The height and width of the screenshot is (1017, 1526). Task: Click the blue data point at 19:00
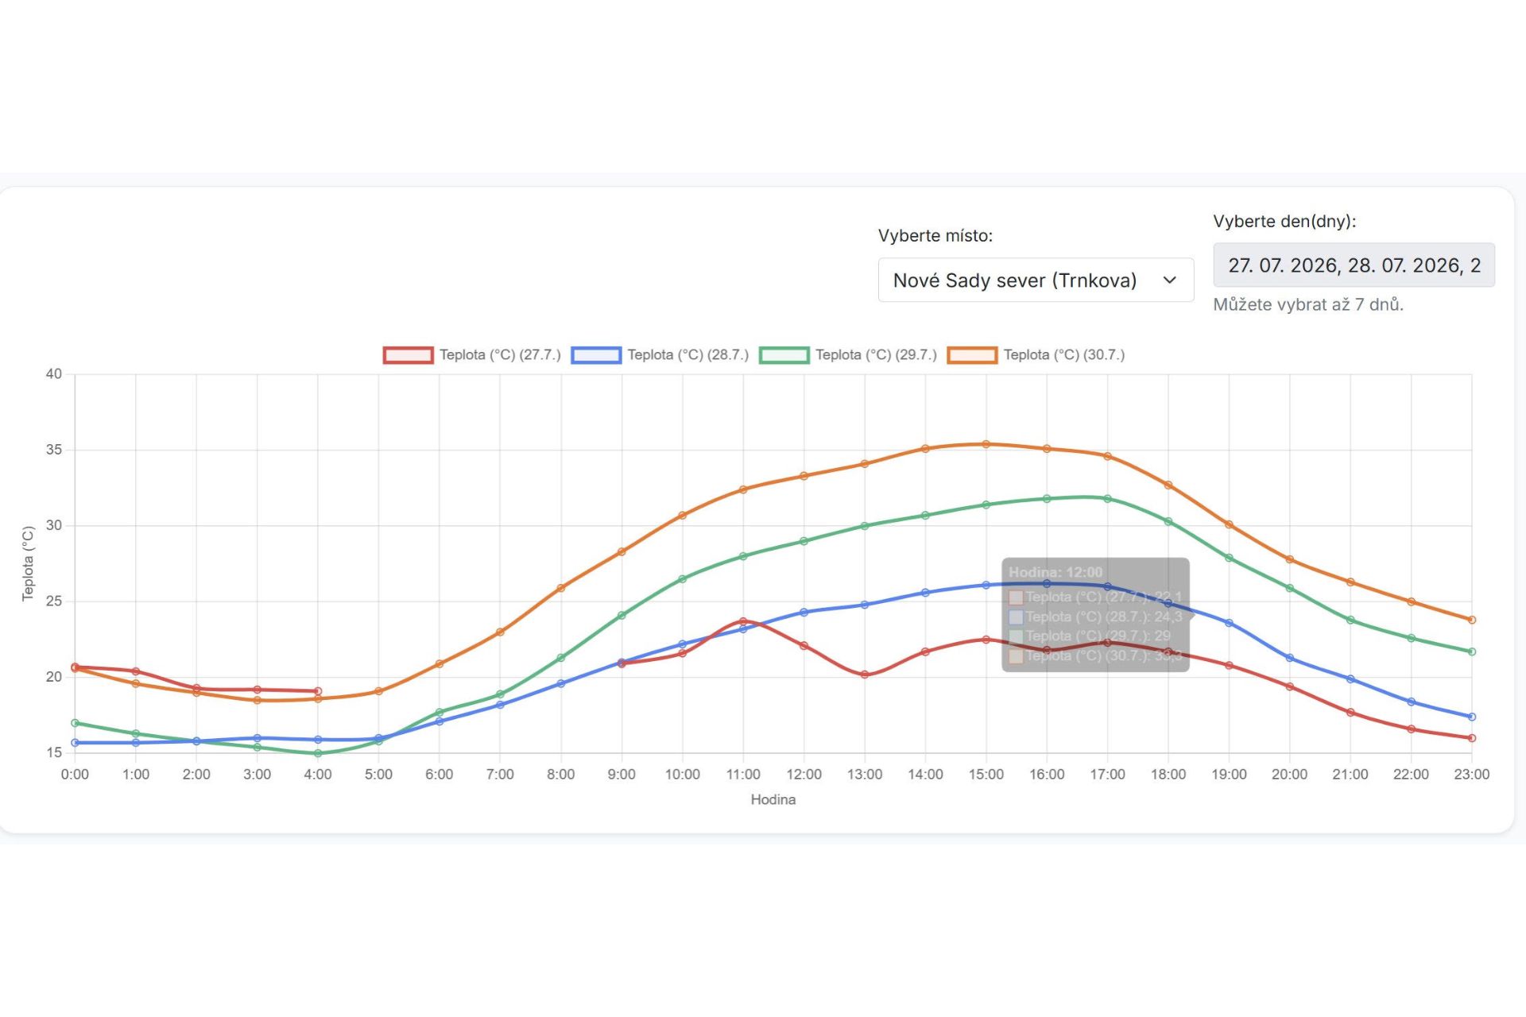pyautogui.click(x=1230, y=623)
